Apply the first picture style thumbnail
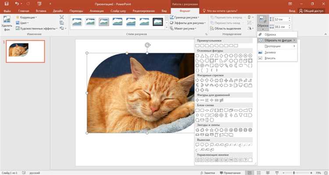This screenshot has width=329, height=175. click(77, 22)
